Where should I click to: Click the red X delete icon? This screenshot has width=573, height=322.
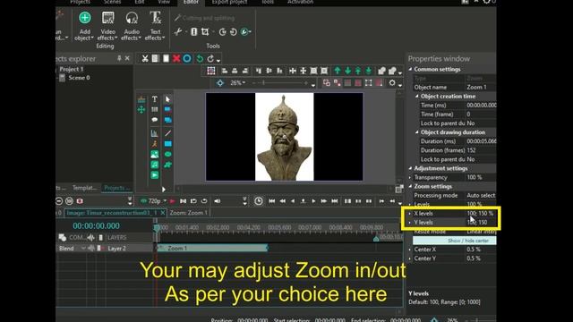click(x=176, y=58)
